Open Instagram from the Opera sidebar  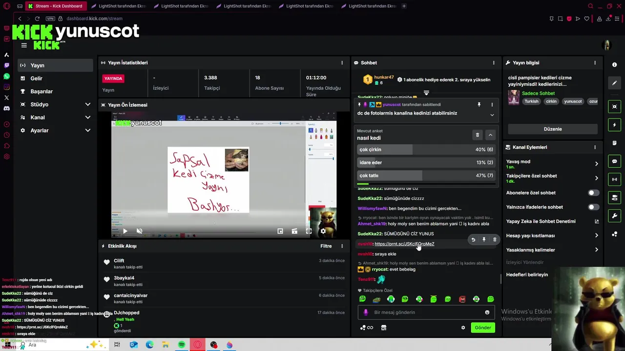pyautogui.click(x=6, y=87)
